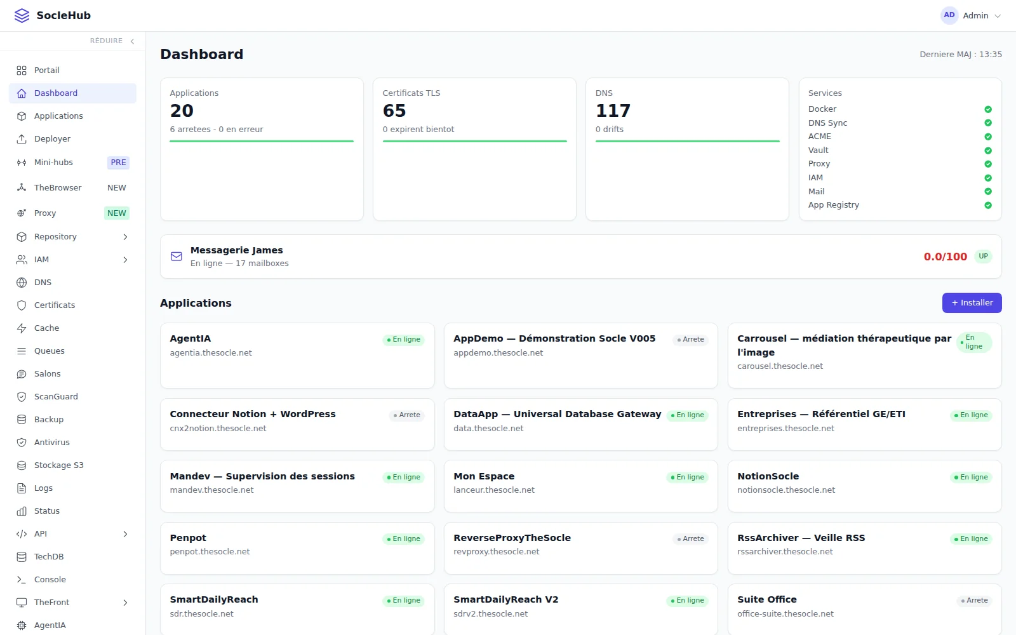Click the NEW badge next to Proxy

click(x=117, y=213)
